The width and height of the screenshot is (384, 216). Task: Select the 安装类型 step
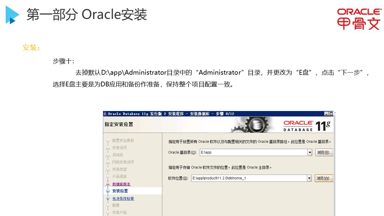(119, 169)
